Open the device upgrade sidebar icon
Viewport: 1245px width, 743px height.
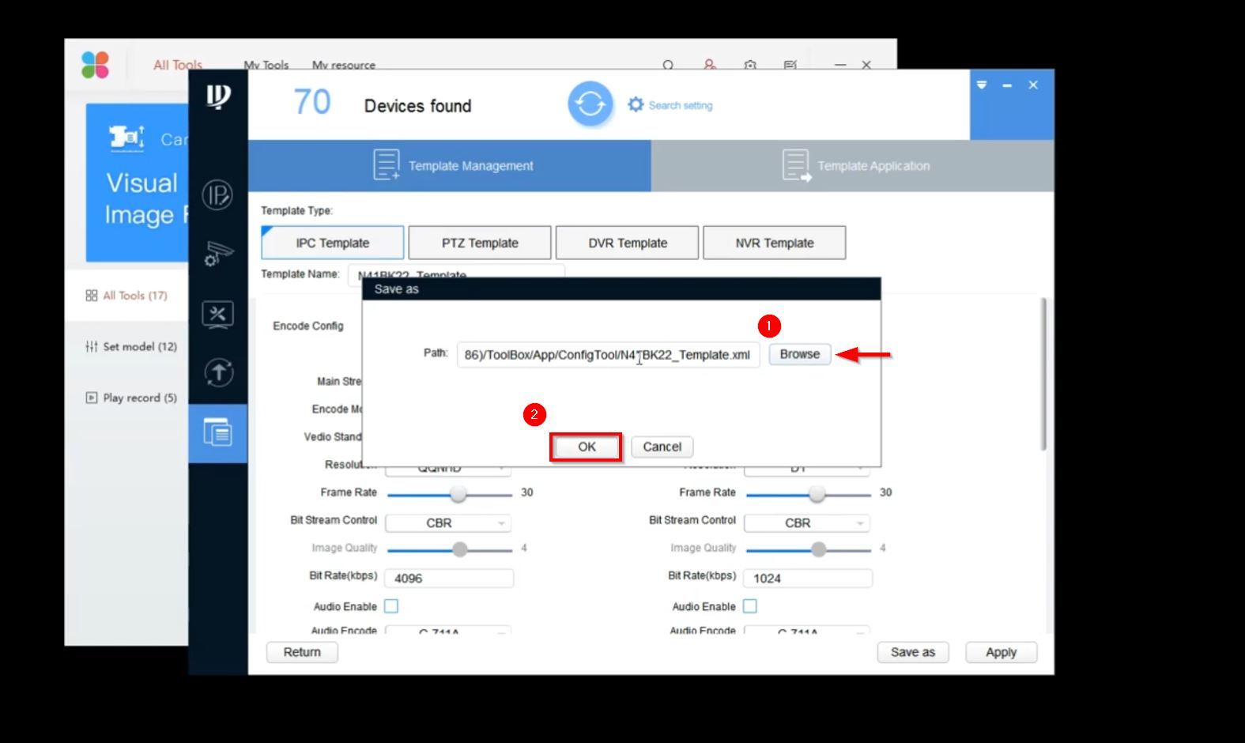pyautogui.click(x=218, y=372)
